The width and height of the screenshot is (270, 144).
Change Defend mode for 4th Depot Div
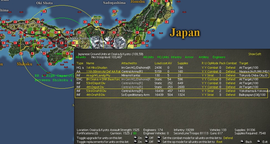click(231, 87)
